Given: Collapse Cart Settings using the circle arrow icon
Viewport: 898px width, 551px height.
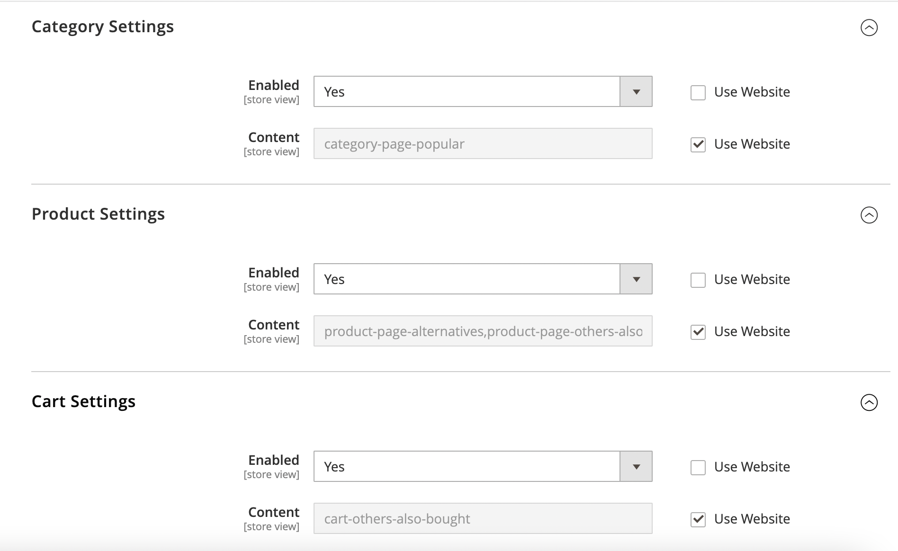Looking at the screenshot, I should click(x=869, y=402).
